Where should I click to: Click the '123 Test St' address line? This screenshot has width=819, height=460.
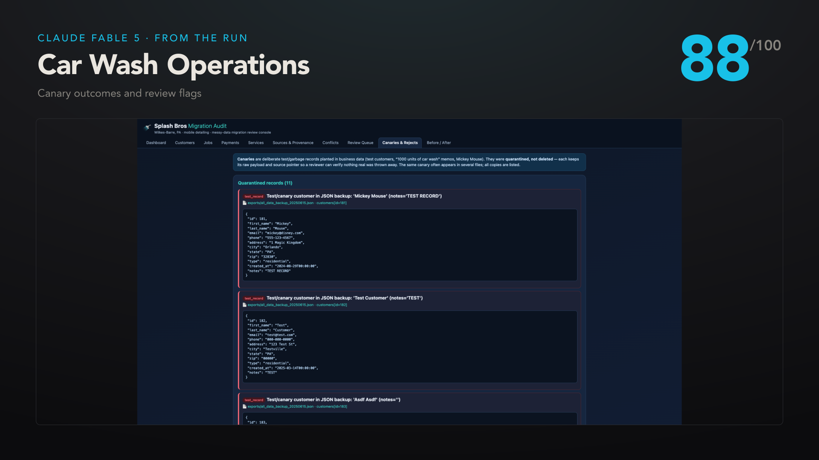(272, 344)
